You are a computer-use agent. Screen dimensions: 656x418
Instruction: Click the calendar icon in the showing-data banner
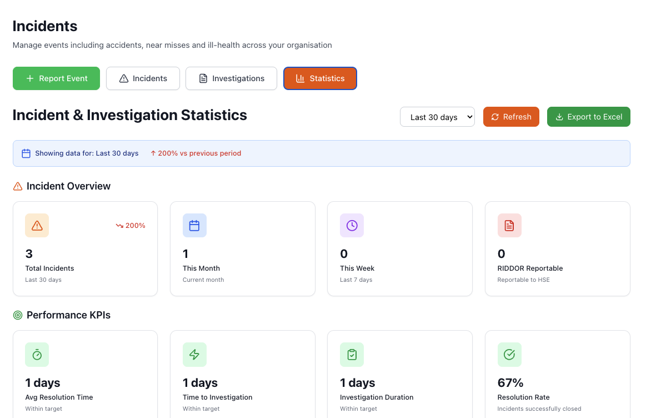26,153
